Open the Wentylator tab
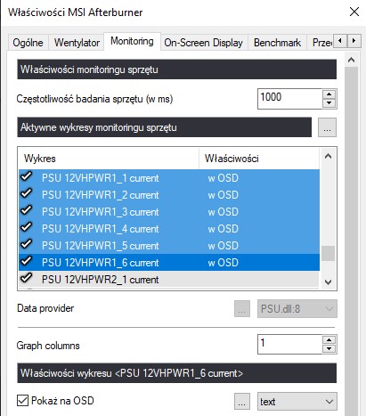 pyautogui.click(x=77, y=43)
